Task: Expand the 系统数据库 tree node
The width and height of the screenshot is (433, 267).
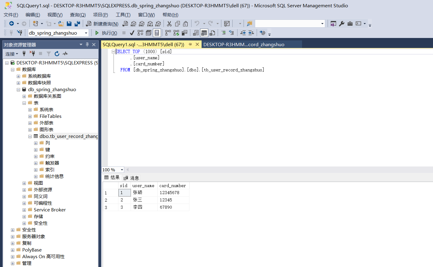Action: (x=18, y=76)
